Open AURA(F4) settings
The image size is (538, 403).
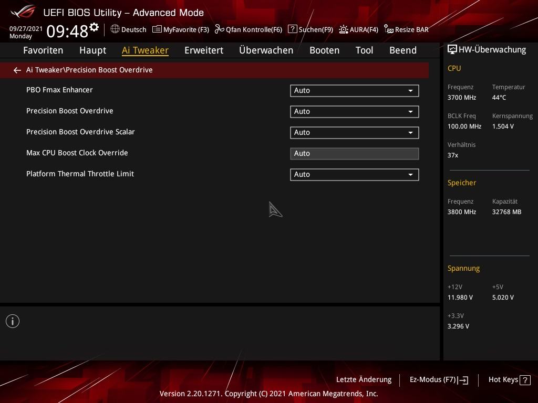(x=358, y=29)
